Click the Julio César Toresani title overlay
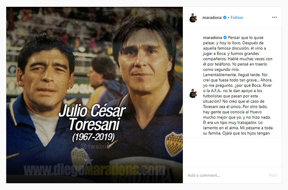The image size is (288, 190). pos(92,117)
